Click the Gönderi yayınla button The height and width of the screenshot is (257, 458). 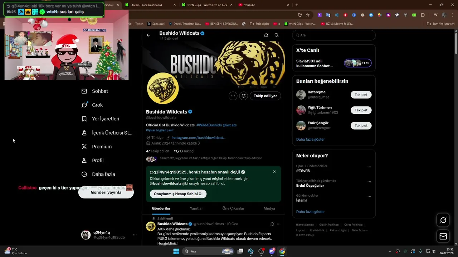(x=106, y=192)
